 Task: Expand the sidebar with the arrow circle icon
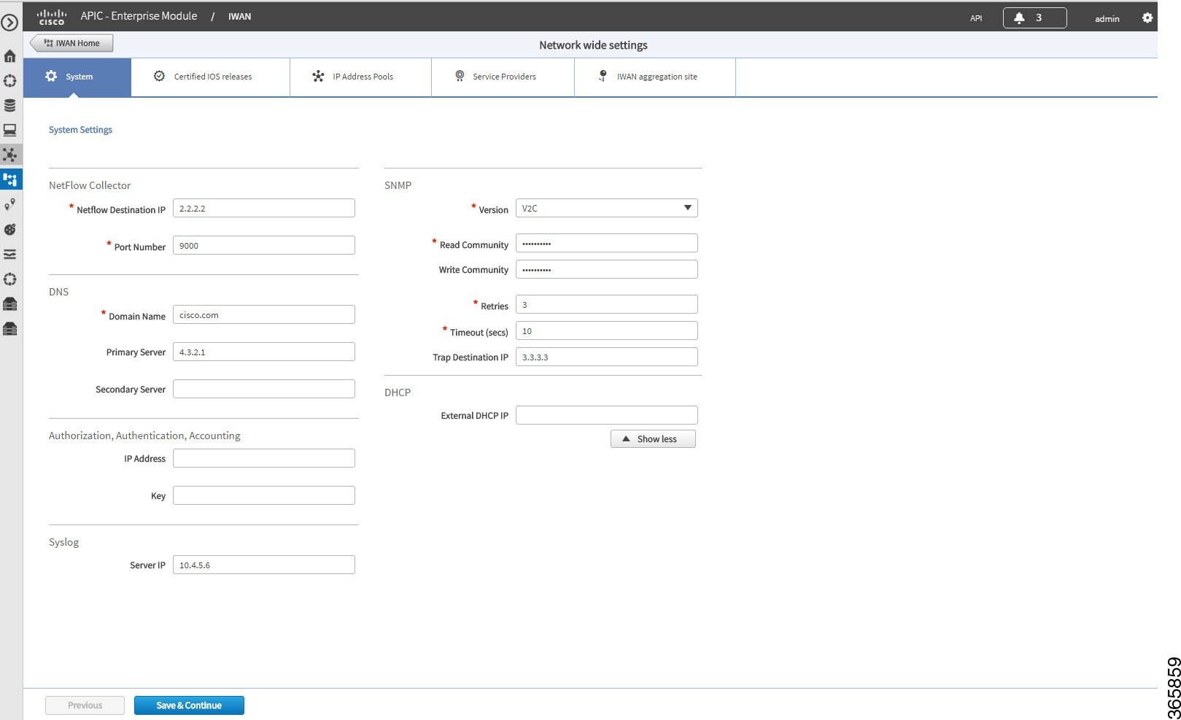pos(9,23)
